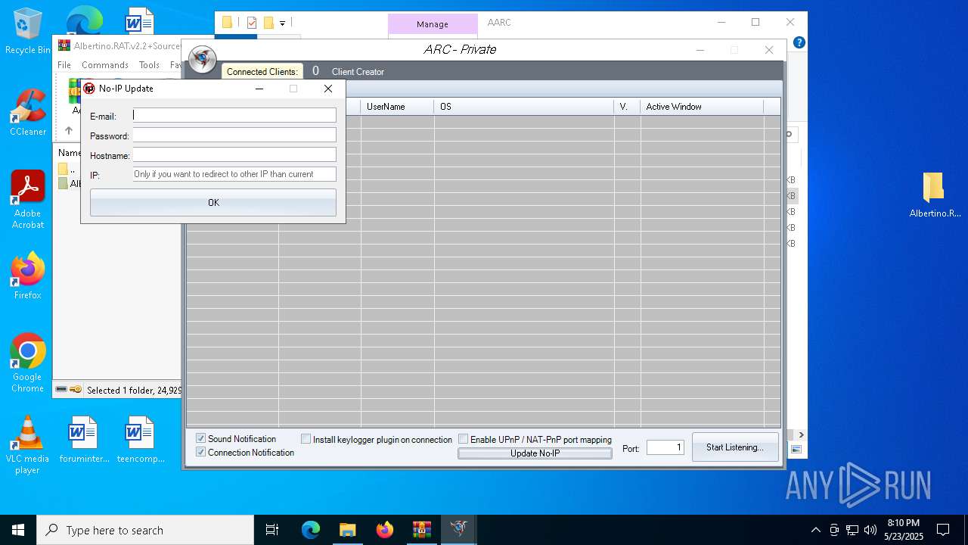Viewport: 968px width, 545px height.
Task: Click the WinRAR title bar icon
Action: pyautogui.click(x=64, y=45)
